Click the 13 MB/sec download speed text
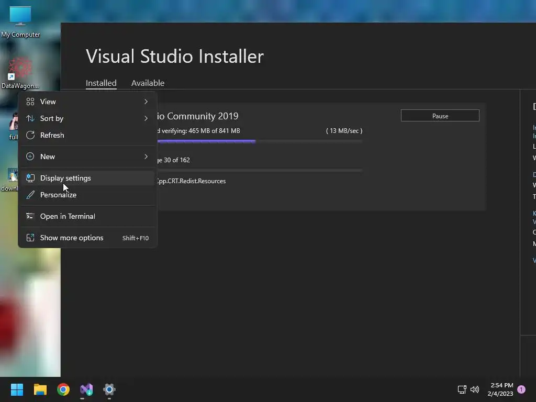 (344, 131)
